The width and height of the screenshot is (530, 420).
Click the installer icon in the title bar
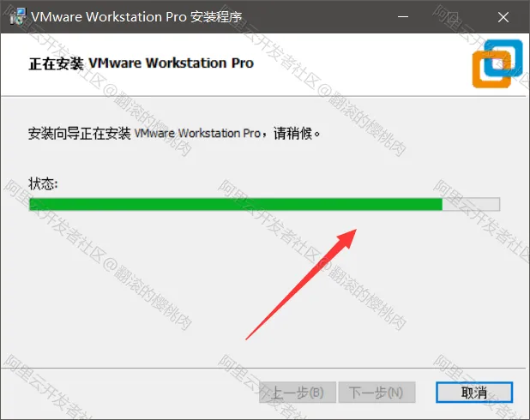[17, 16]
